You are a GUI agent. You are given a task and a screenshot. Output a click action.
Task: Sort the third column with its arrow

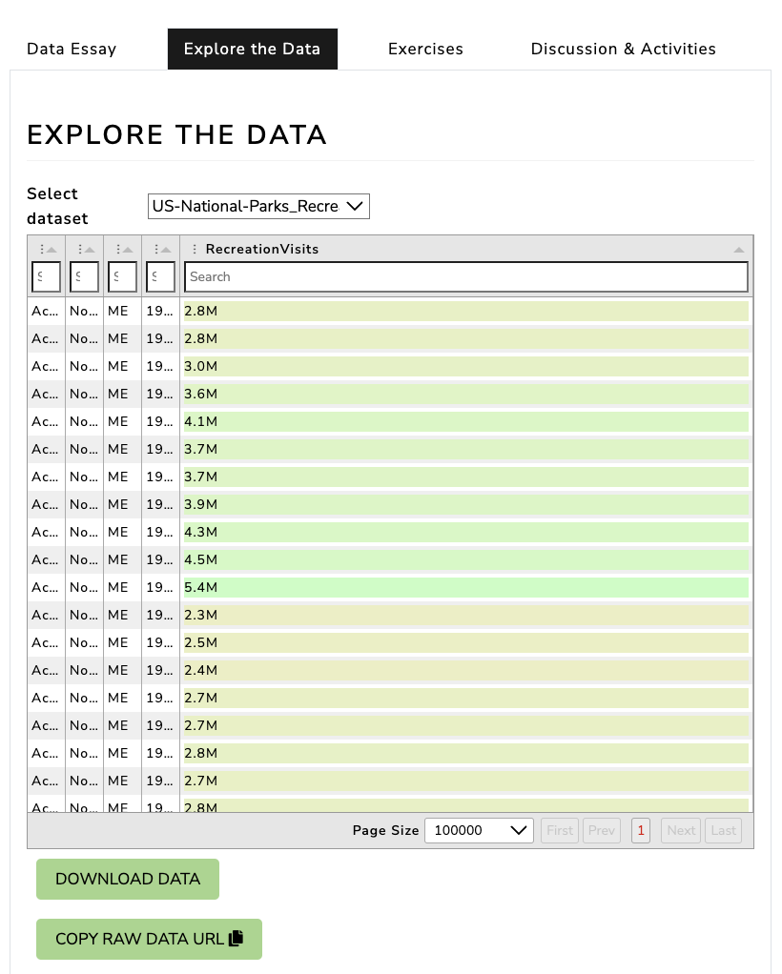[129, 250]
